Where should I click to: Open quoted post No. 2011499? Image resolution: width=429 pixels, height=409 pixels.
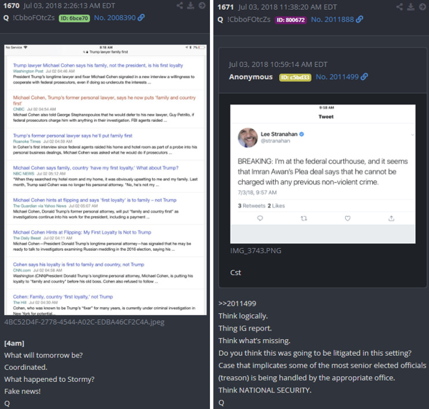click(337, 77)
